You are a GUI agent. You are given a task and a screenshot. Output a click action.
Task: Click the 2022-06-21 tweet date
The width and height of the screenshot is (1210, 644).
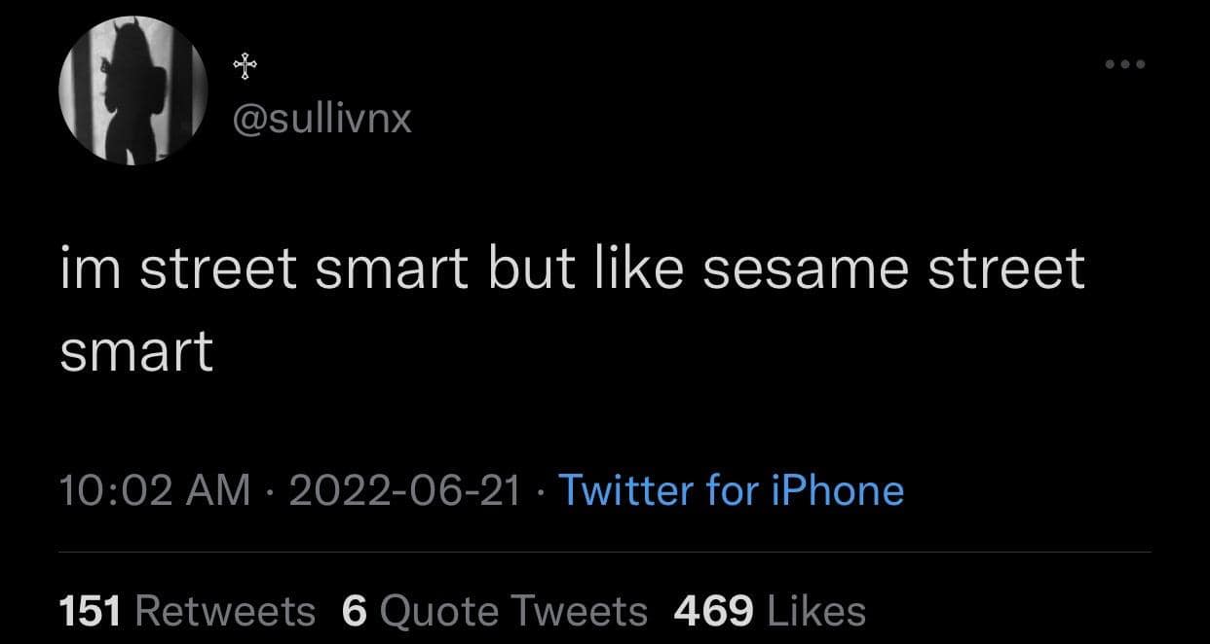tap(403, 490)
